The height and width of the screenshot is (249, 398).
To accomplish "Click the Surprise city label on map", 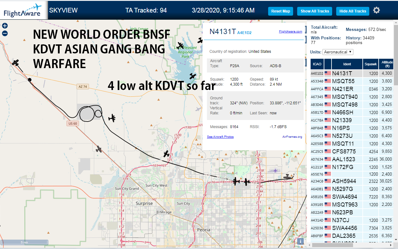I will (x=144, y=203).
